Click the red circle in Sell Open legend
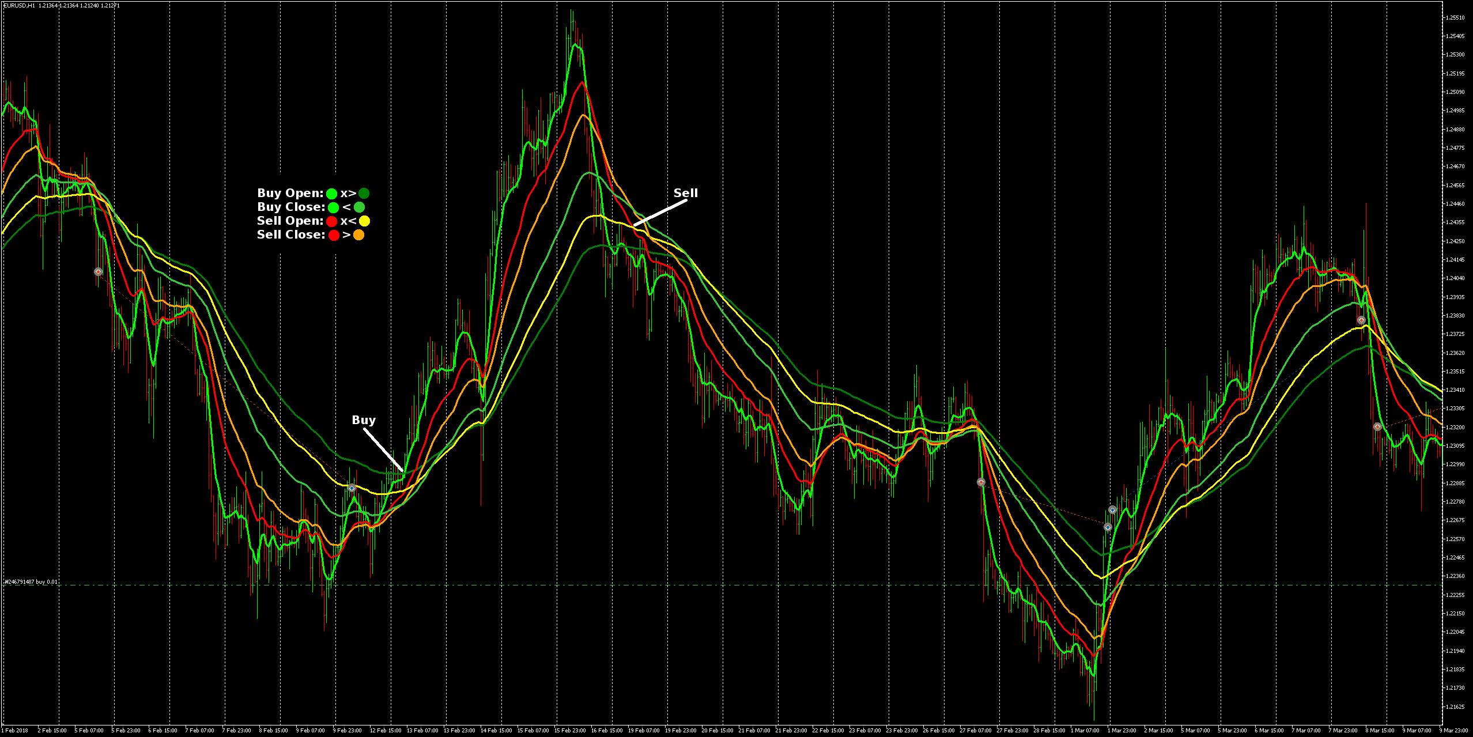This screenshot has height=737, width=1473. 331,221
